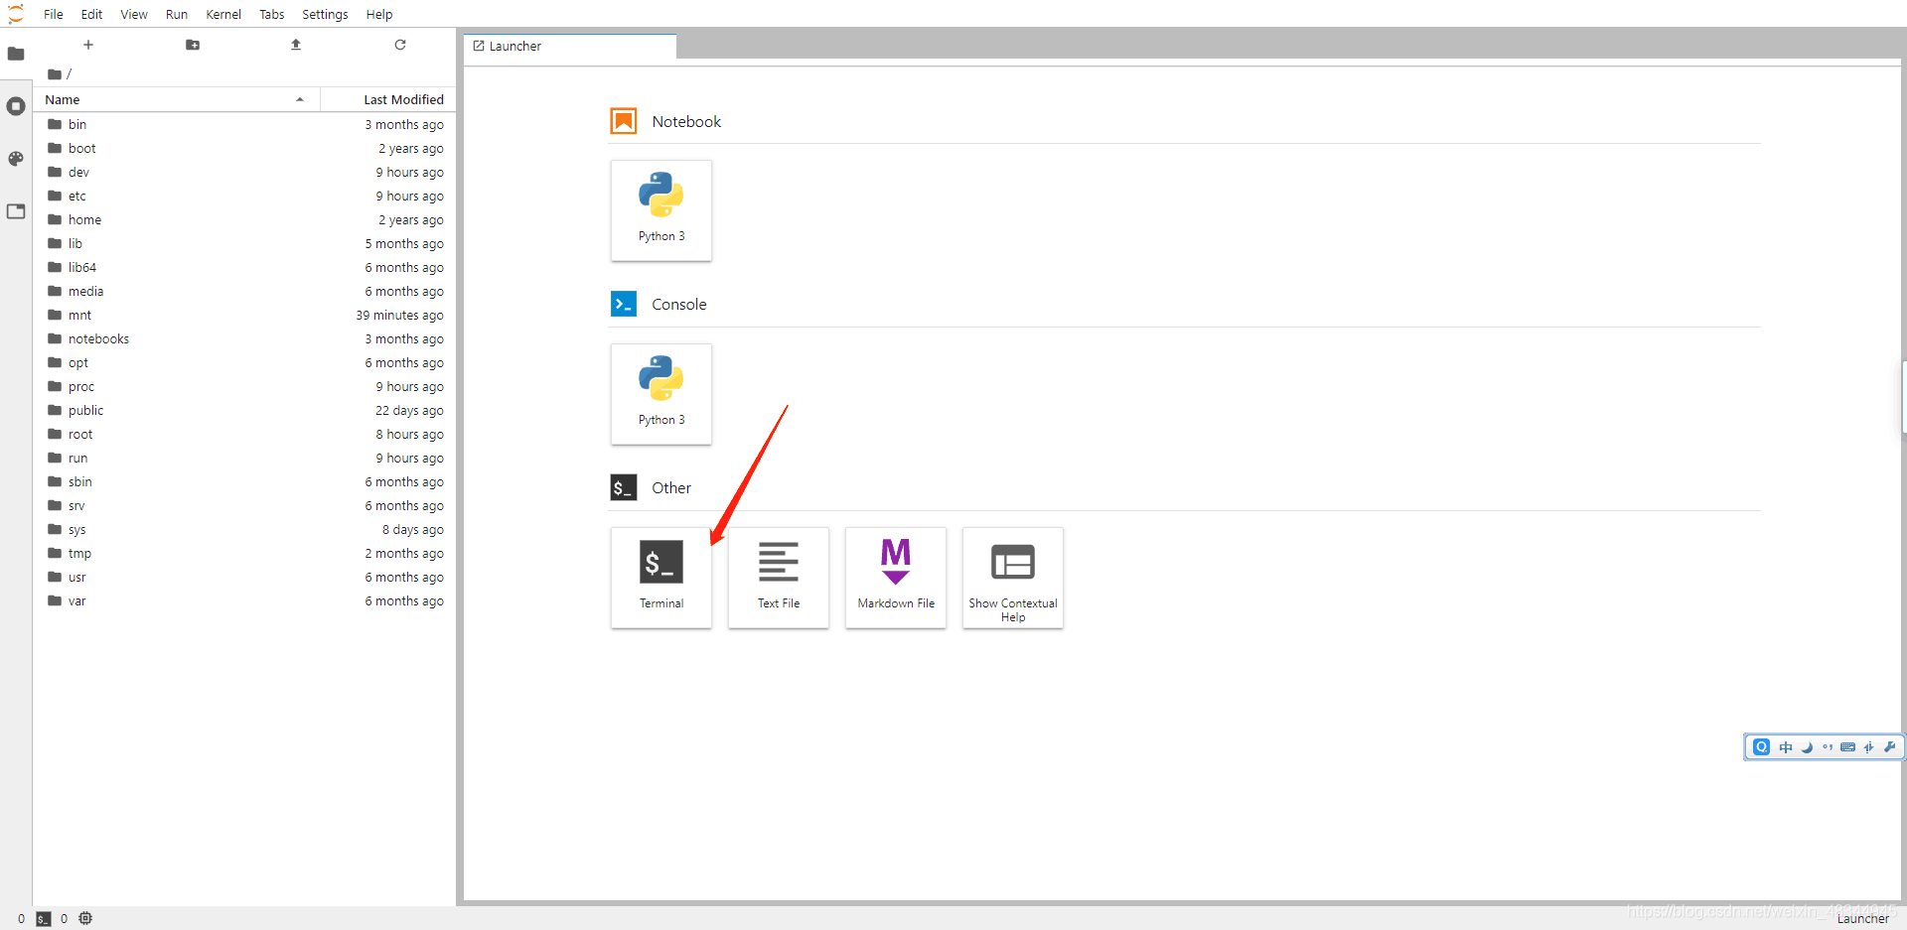Click the New Launcher plus icon
1907x930 pixels.
pos(88,45)
